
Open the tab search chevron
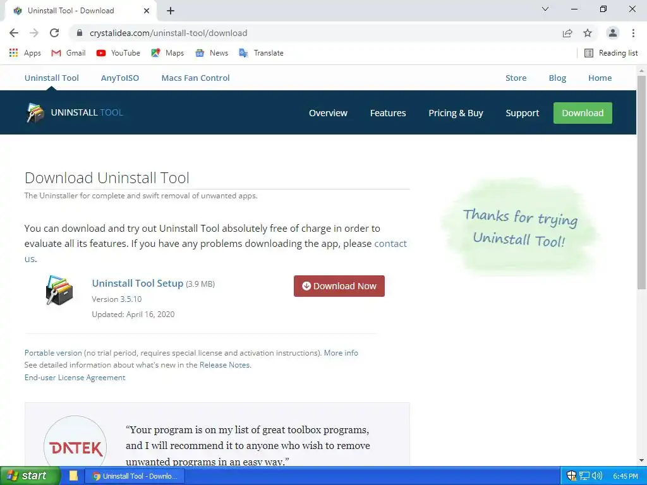(545, 9)
